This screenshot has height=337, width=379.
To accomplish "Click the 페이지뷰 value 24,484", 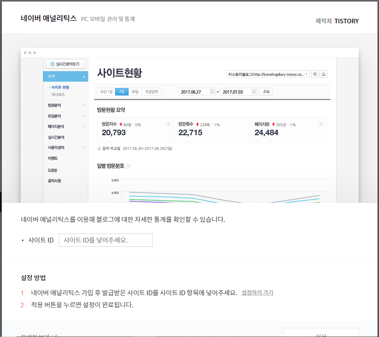I will [266, 133].
